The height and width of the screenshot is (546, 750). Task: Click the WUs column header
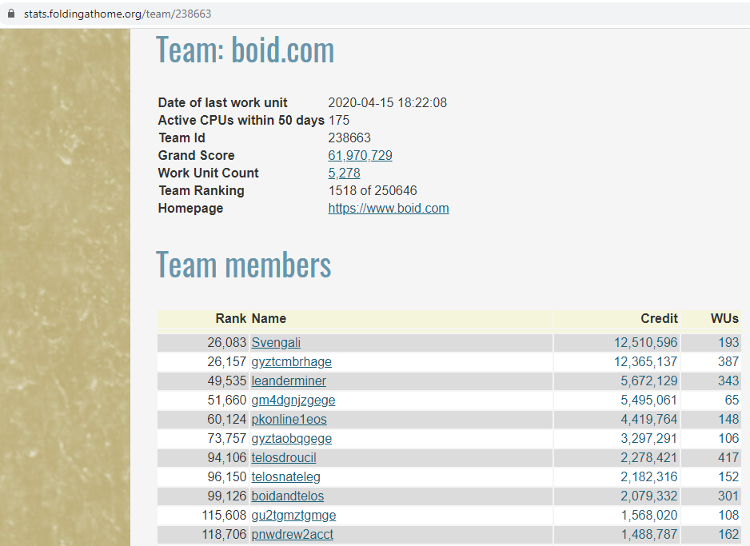click(x=724, y=318)
